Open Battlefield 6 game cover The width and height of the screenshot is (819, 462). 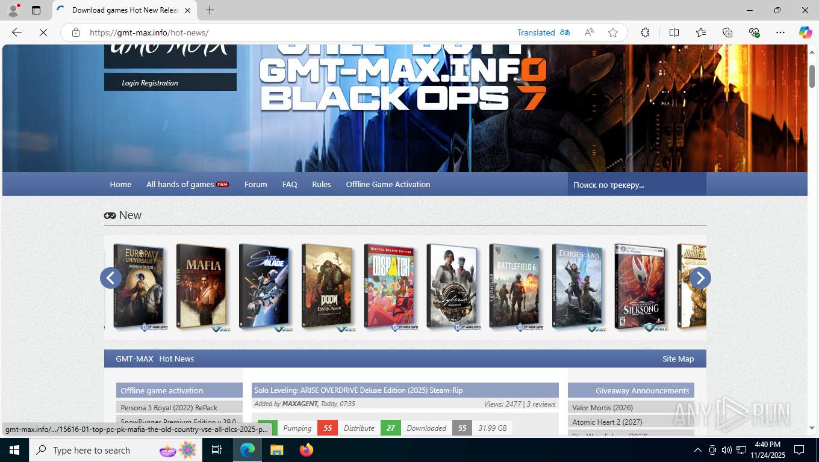[x=515, y=286]
